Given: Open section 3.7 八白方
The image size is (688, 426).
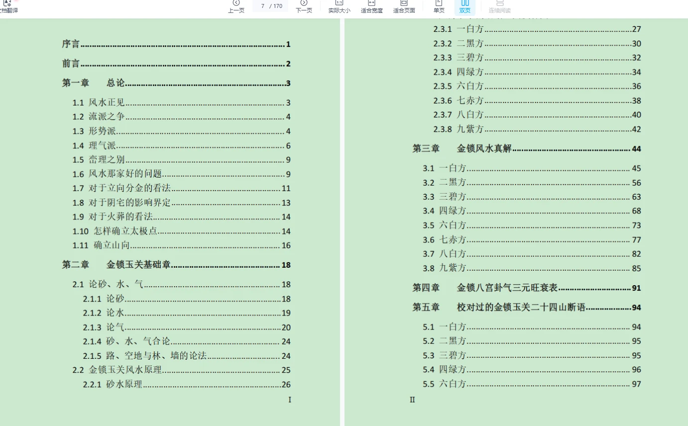Looking at the screenshot, I should click(x=532, y=254).
